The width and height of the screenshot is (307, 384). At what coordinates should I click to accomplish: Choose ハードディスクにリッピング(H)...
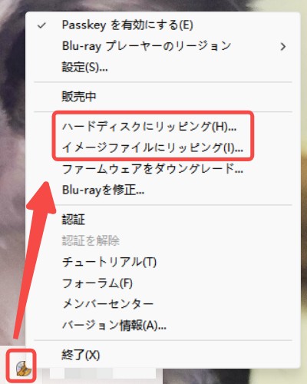149,127
